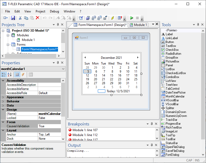Viewport: 206px width, 163px height.
Task: Select Module 1 in Projects Tree
Action: 28,40
